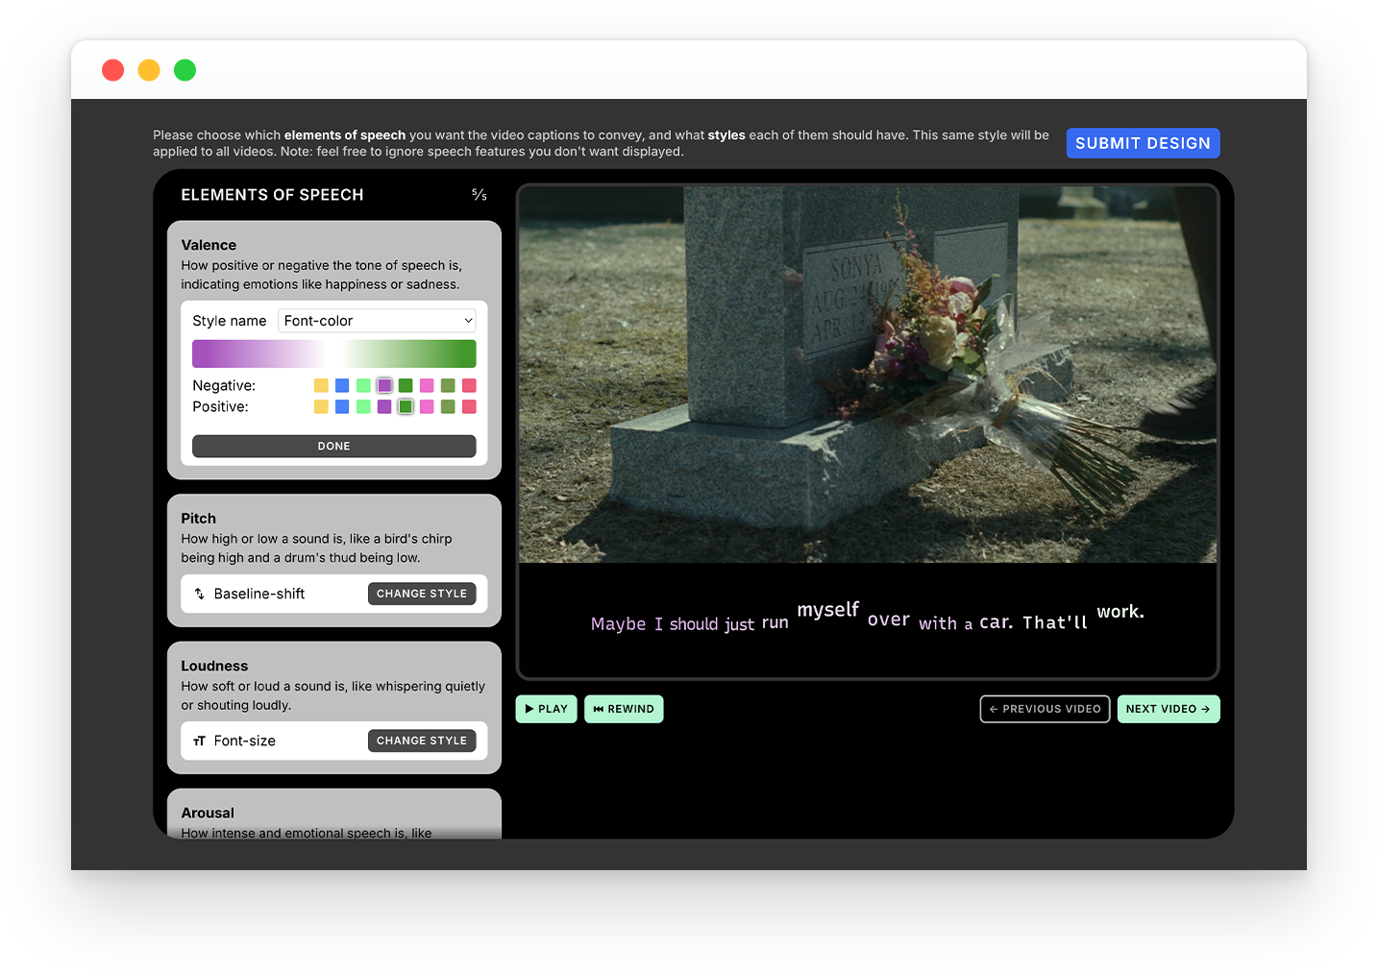This screenshot has width=1378, height=972.
Task: Click the font-size tT icon in Loudness panel
Action: 200,741
